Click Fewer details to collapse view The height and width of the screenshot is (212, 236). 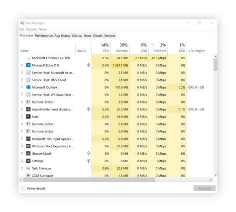click(x=33, y=188)
